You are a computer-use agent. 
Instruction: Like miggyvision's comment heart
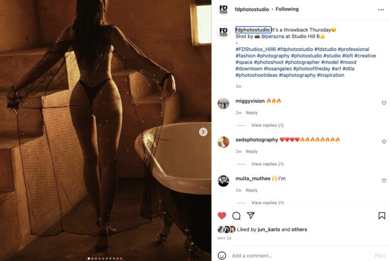pos(384,103)
